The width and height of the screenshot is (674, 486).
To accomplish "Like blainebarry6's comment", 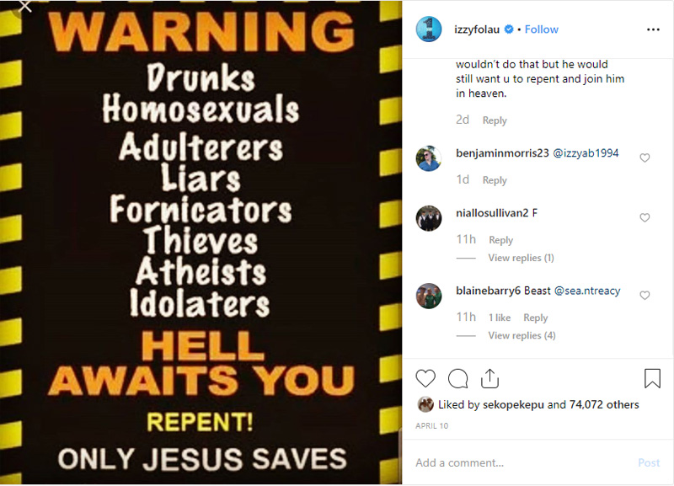I will (645, 295).
